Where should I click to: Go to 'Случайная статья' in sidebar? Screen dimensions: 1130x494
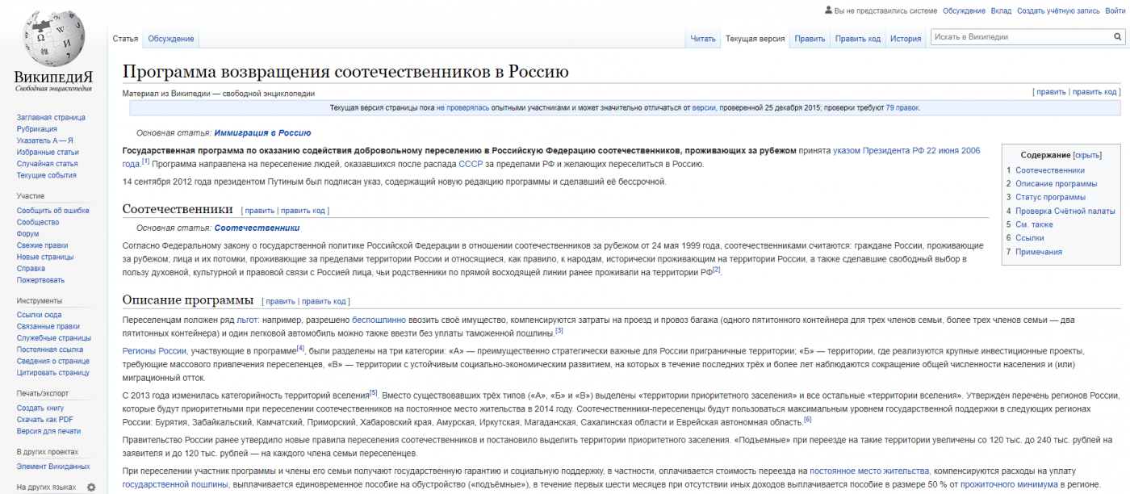point(48,164)
